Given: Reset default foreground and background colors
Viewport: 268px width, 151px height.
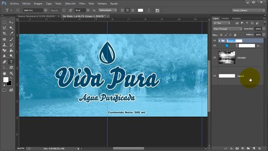Looking at the screenshot, I should [x=4, y=85].
